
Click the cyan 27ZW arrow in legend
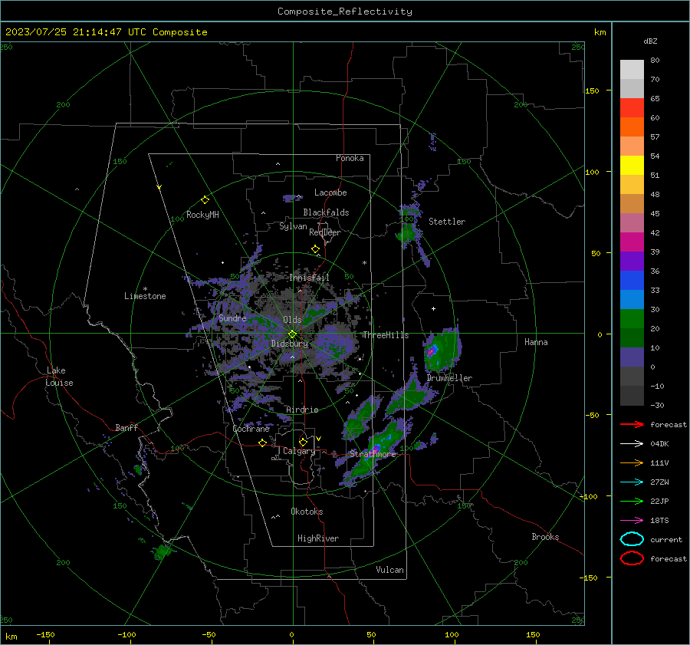tap(632, 482)
